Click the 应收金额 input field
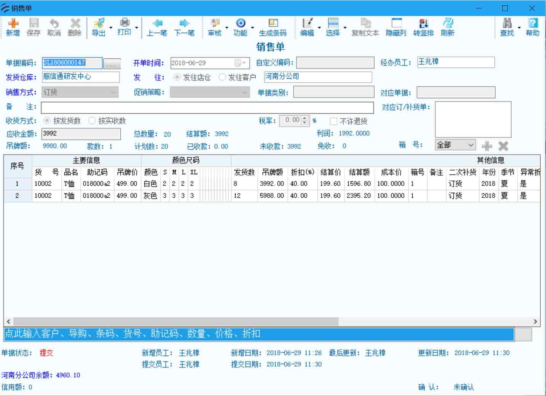Screen dimensions: 546x396 click(81, 134)
